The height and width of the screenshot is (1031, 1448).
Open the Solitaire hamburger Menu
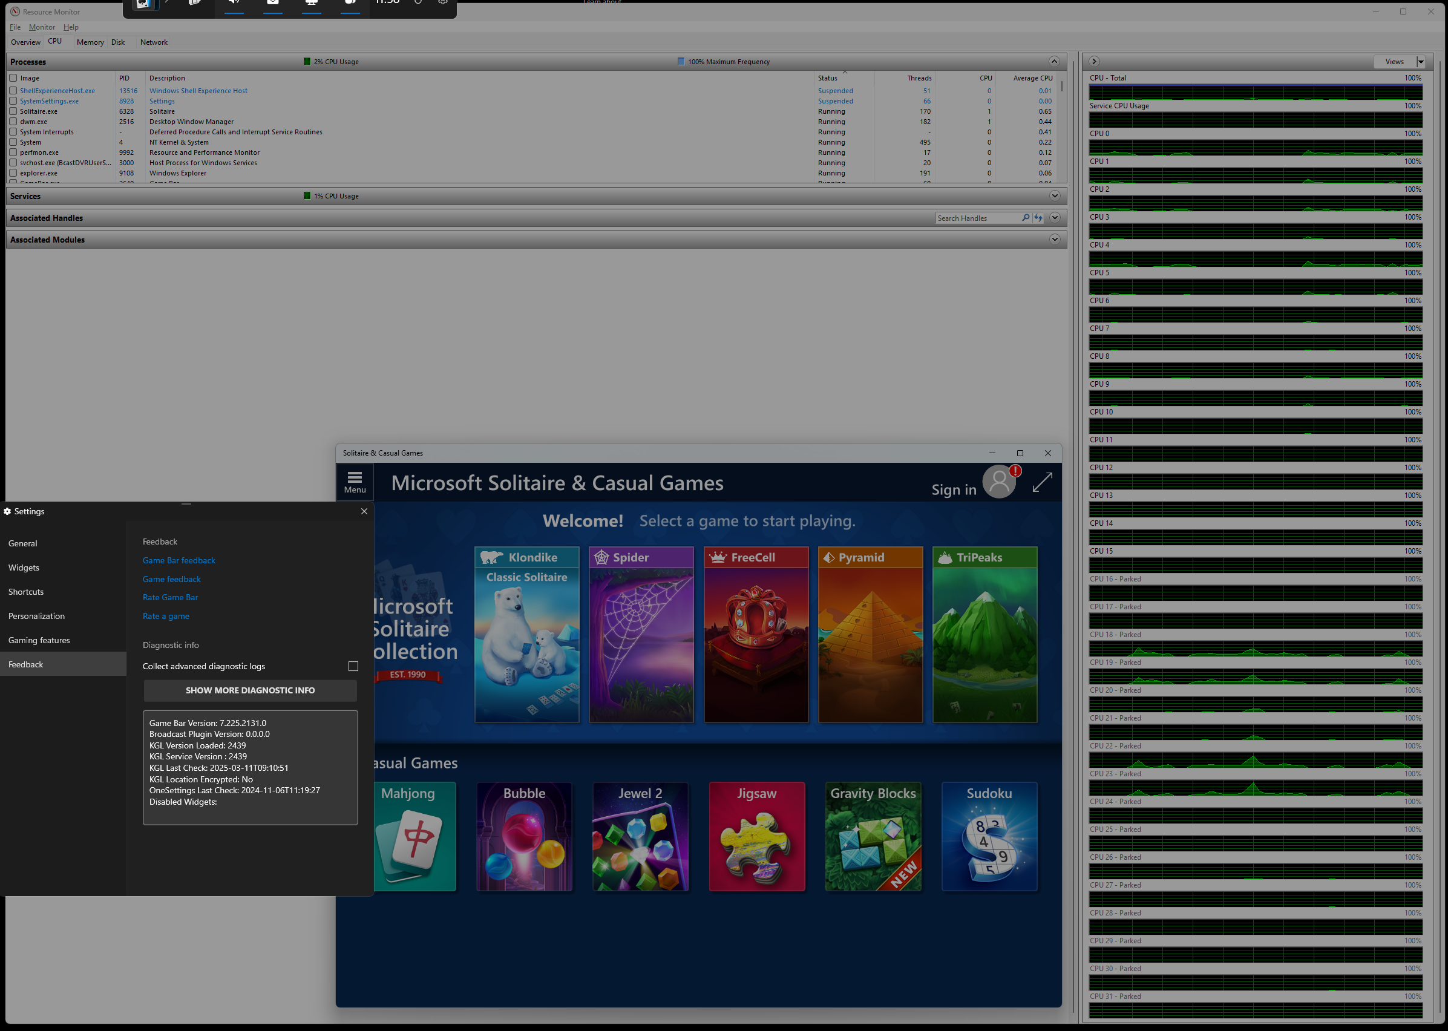coord(355,482)
